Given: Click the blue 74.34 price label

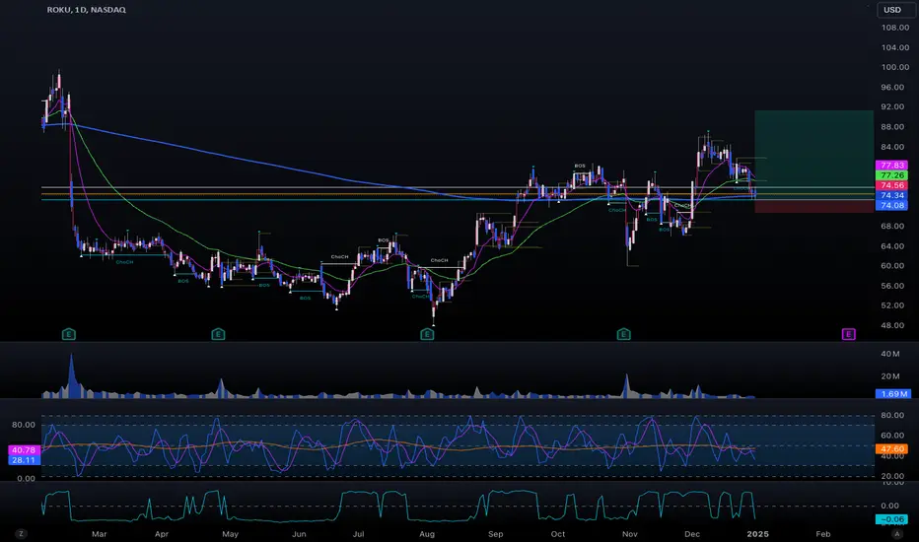Looking at the screenshot, I should point(891,195).
